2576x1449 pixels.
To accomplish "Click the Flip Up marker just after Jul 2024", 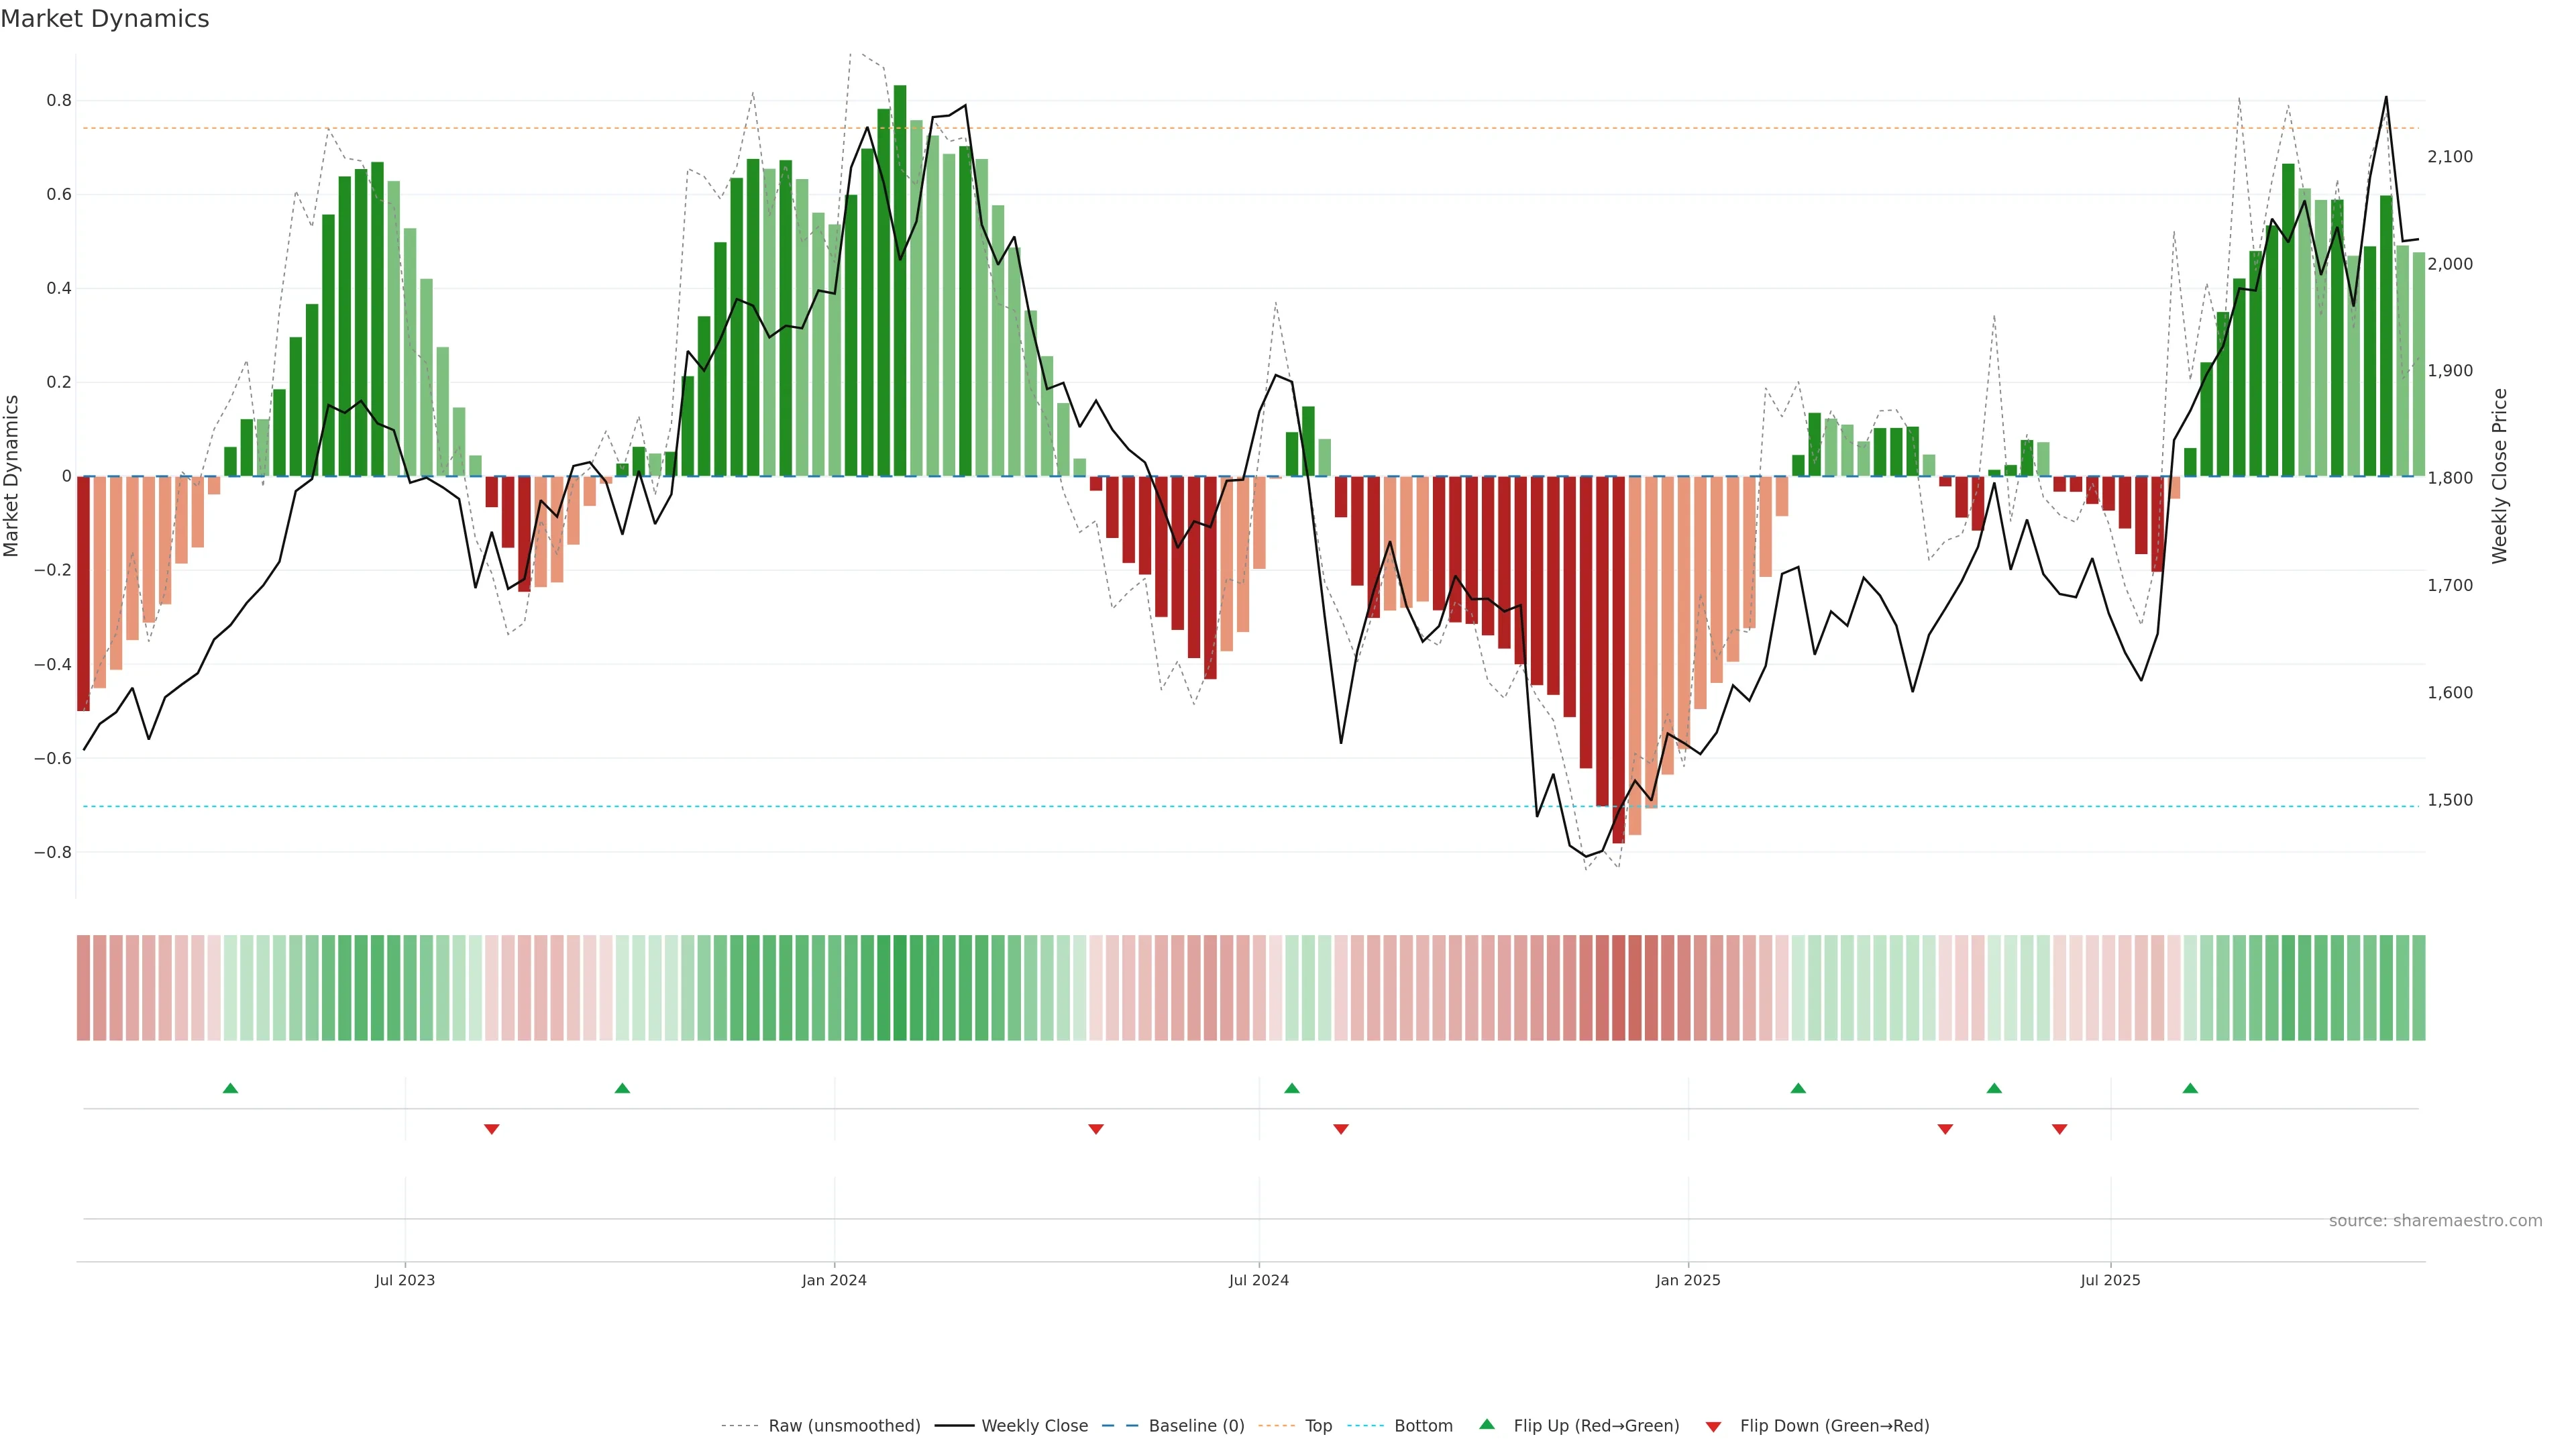I will coord(1291,1088).
